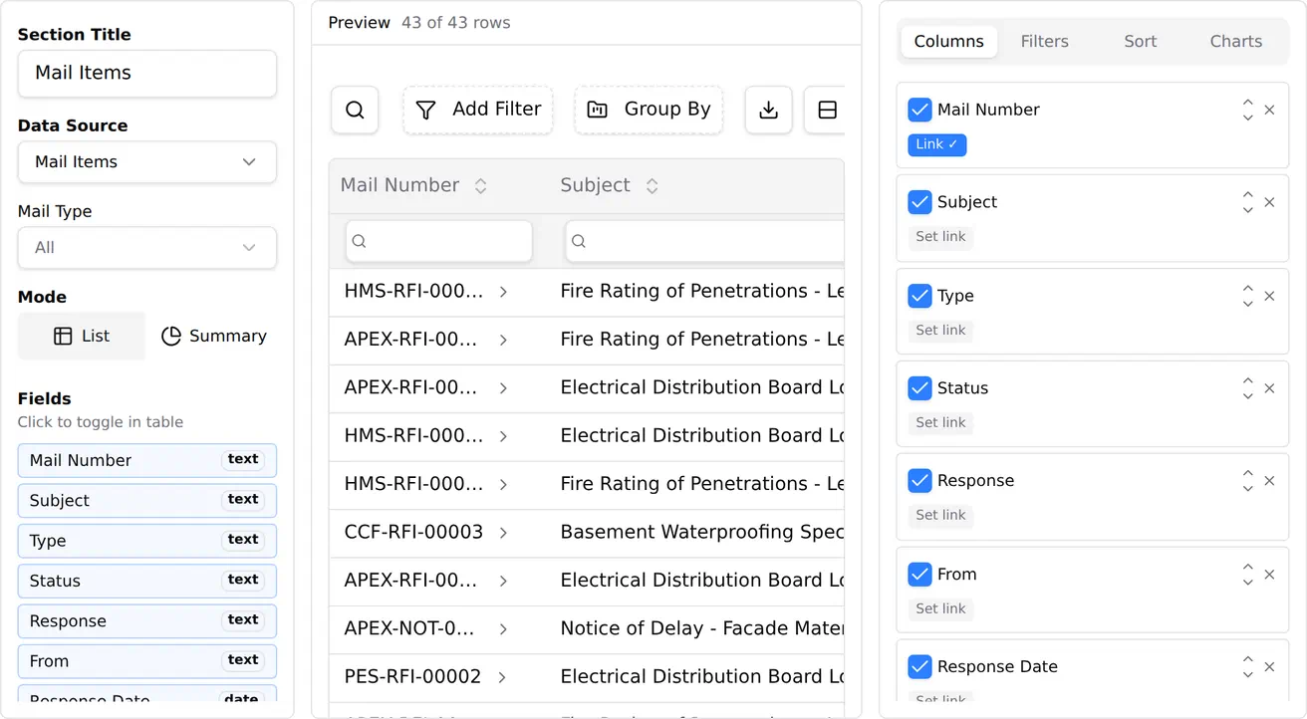This screenshot has width=1307, height=719.
Task: Uncheck the Type column checkbox
Action: tap(919, 296)
